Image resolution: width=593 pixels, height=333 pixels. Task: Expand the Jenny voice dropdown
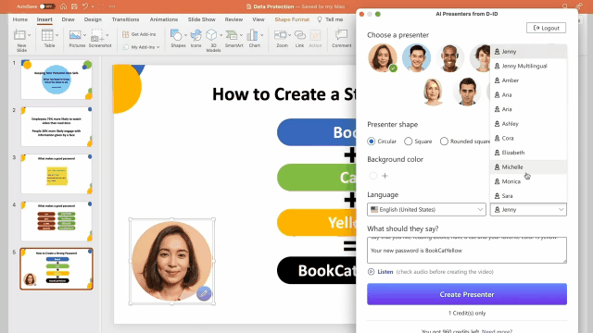[528, 210]
